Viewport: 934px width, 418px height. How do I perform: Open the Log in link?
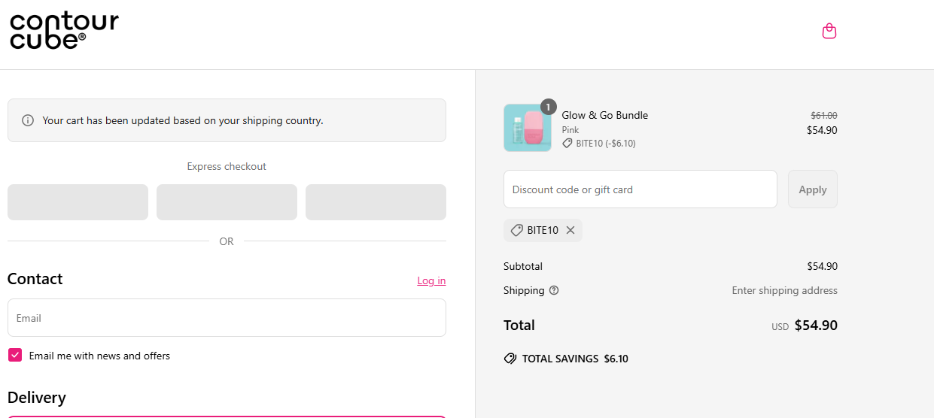[431, 280]
